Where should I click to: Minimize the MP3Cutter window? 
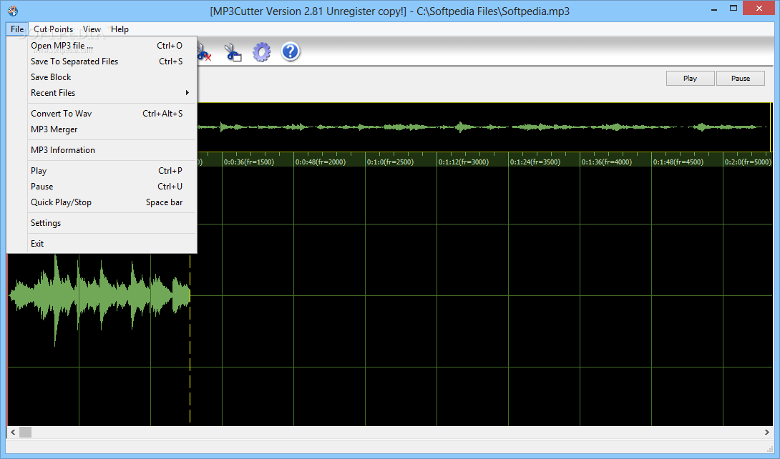[x=714, y=9]
